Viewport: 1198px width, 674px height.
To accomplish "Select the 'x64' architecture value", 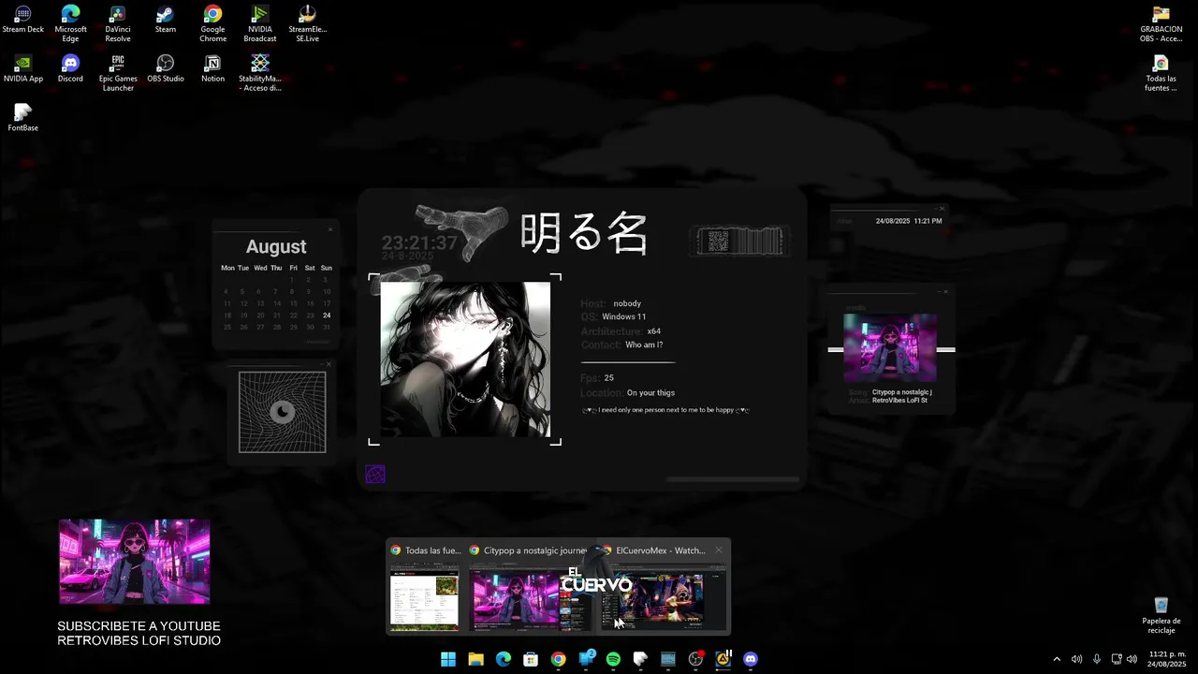I will coord(654,331).
